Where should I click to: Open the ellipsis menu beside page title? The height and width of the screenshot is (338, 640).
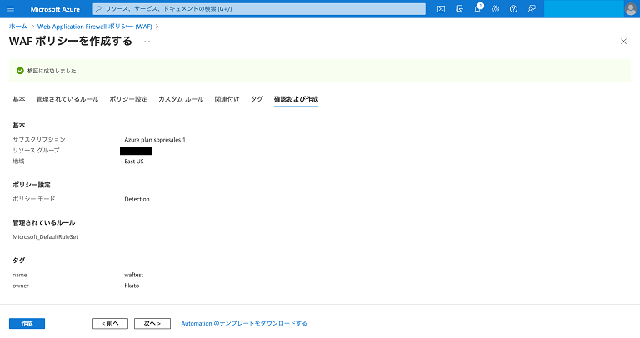pos(147,41)
